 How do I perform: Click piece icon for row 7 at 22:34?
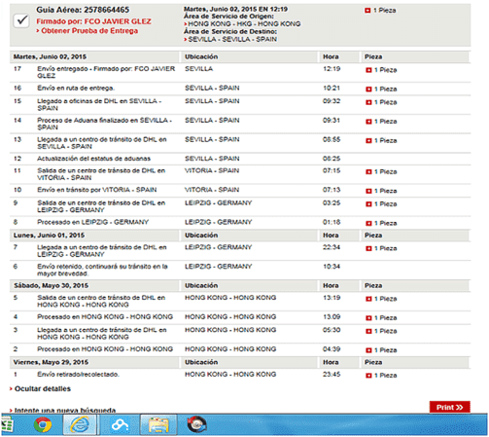click(368, 248)
